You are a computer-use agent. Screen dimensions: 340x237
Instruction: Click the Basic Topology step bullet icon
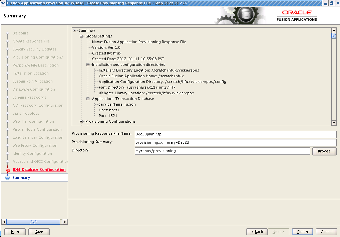[8, 114]
